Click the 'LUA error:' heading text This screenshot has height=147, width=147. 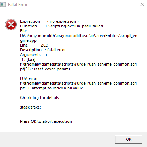[x=29, y=78]
